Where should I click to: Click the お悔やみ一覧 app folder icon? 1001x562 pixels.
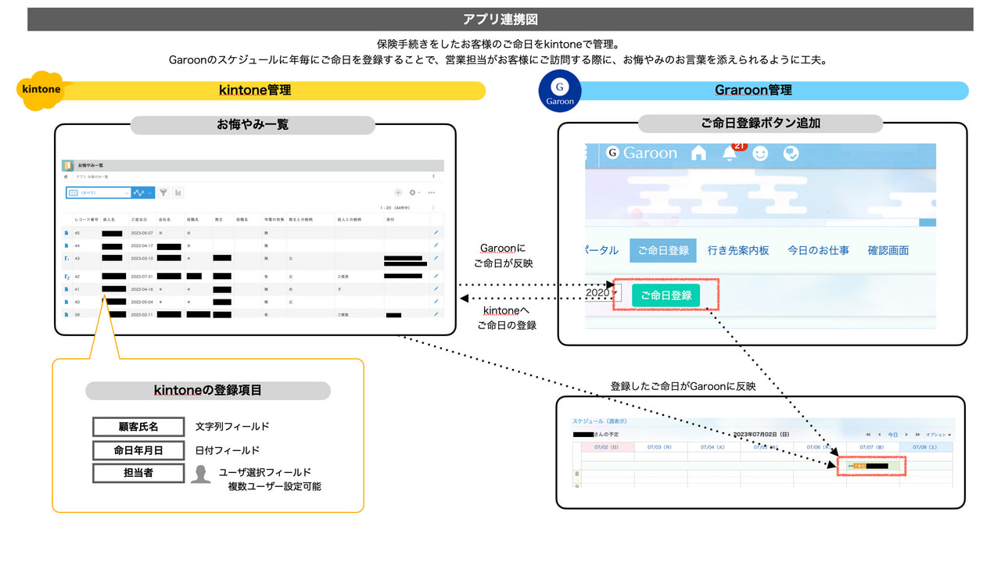68,165
